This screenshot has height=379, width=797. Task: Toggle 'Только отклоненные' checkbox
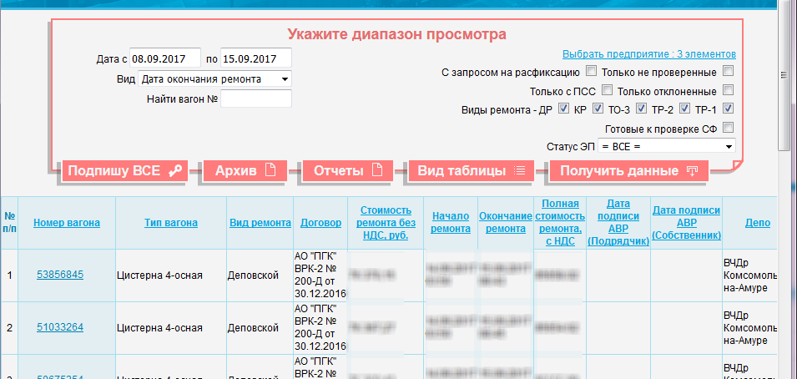(x=729, y=90)
